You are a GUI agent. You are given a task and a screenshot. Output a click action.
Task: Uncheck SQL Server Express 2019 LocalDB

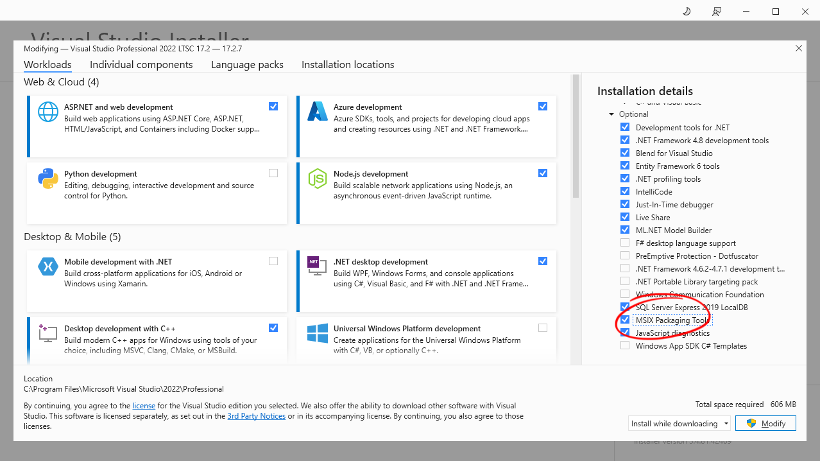tap(625, 307)
